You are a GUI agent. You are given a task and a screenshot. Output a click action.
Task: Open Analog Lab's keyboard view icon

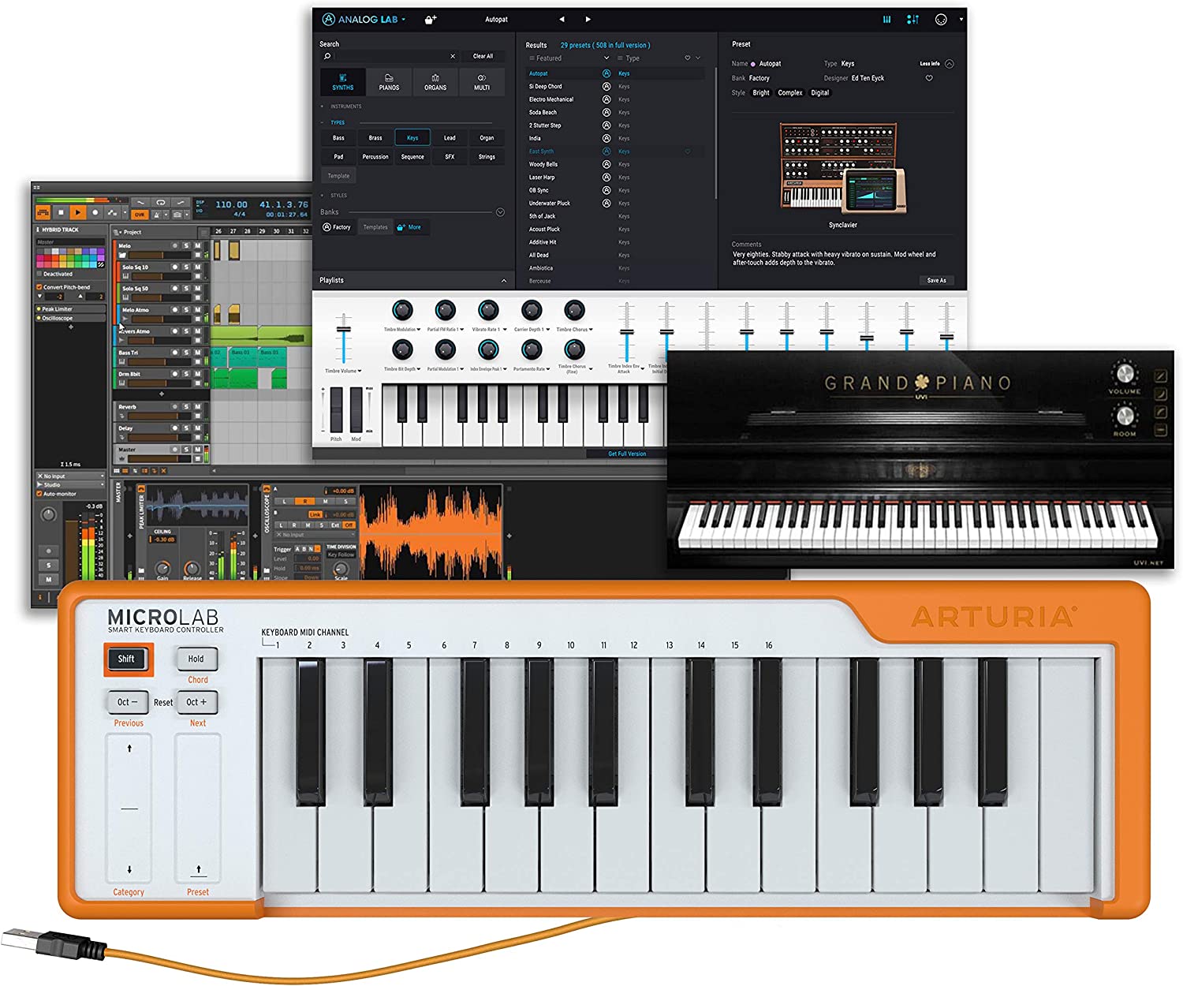[886, 19]
